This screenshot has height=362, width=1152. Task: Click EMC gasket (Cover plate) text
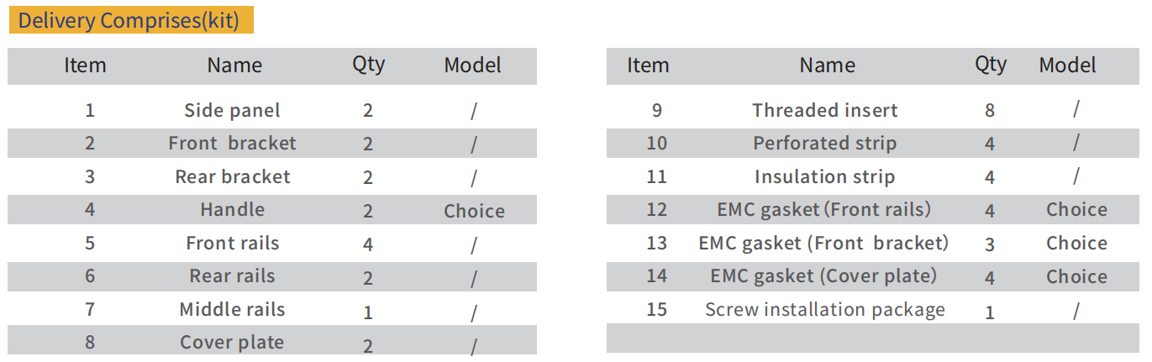coord(823,275)
